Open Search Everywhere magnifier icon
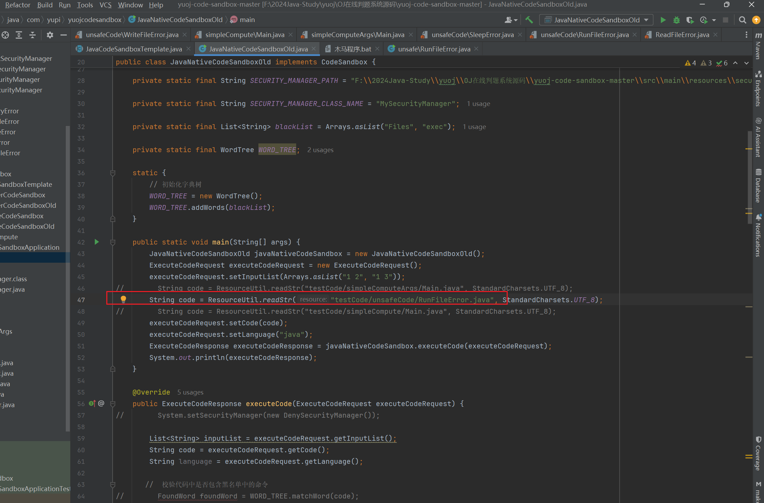The height and width of the screenshot is (503, 764). point(742,20)
